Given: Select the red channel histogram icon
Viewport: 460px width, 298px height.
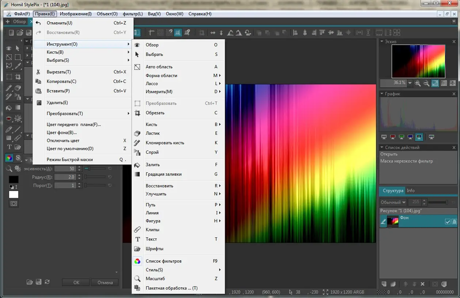Looking at the screenshot, I should (392, 137).
